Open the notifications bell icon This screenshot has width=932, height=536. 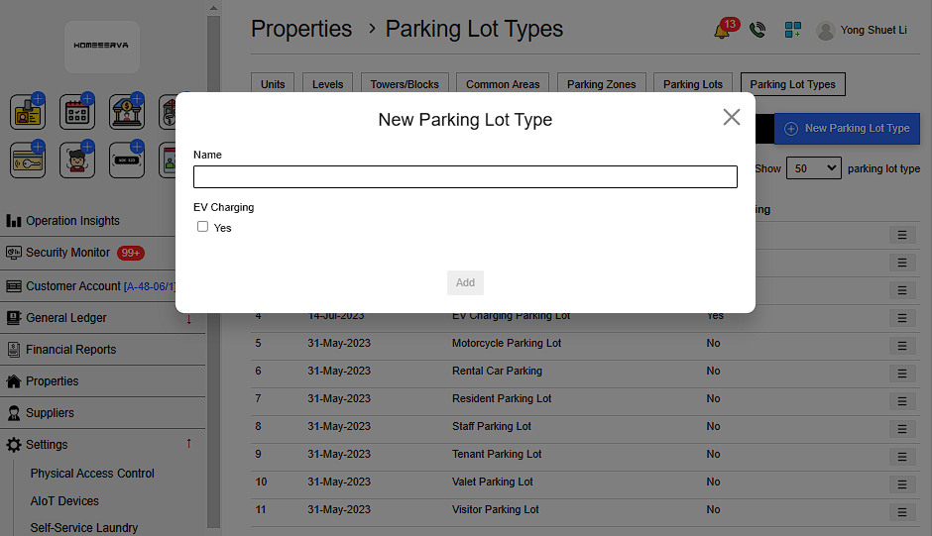point(723,30)
